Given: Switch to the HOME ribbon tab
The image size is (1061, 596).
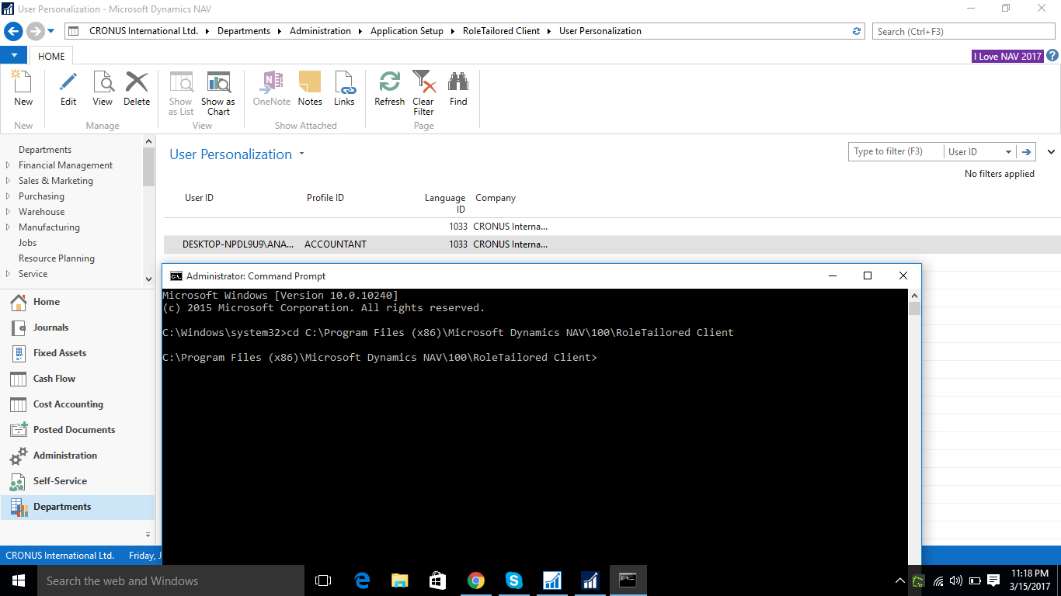Looking at the screenshot, I should click(50, 55).
